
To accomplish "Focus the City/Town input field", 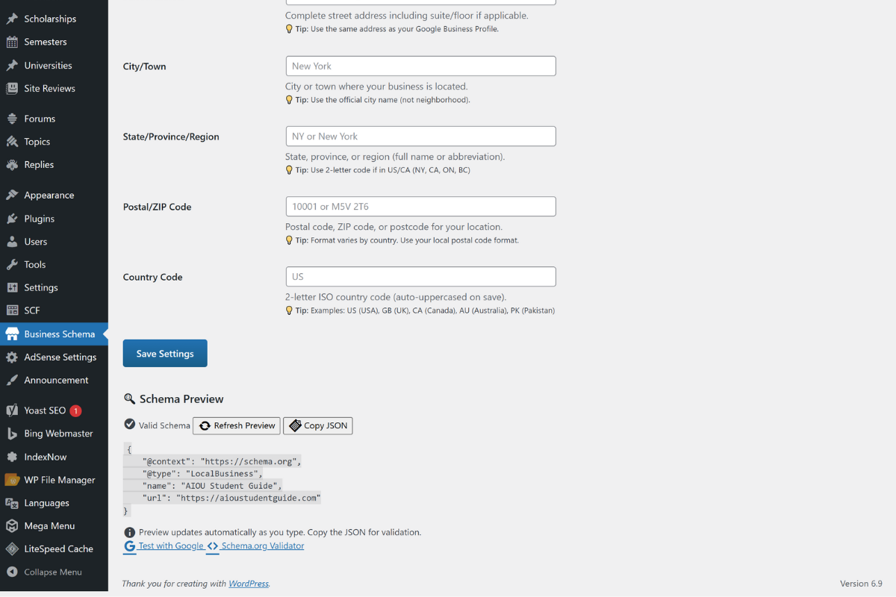I will tap(420, 66).
